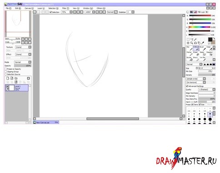Activate the move tool cross icon
Viewport: 220px width, 173px height.
click(188, 43)
